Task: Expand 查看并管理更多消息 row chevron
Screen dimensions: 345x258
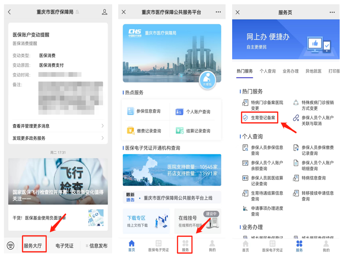Action: 102,126
